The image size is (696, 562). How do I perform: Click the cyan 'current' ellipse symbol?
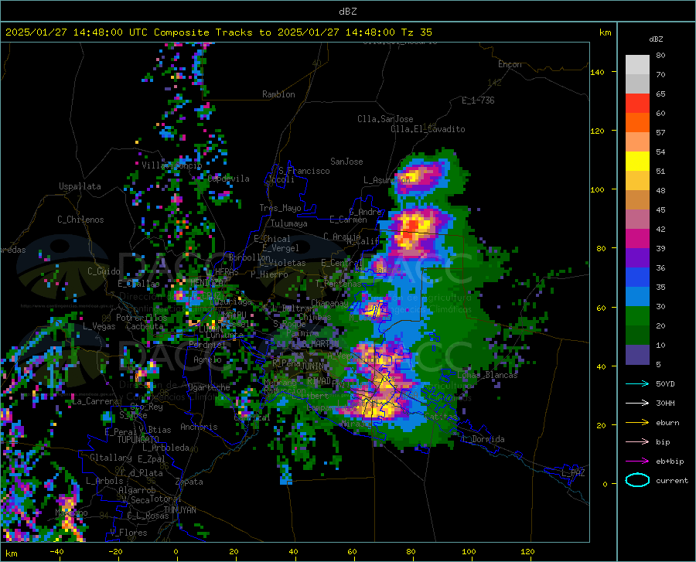[x=637, y=480]
